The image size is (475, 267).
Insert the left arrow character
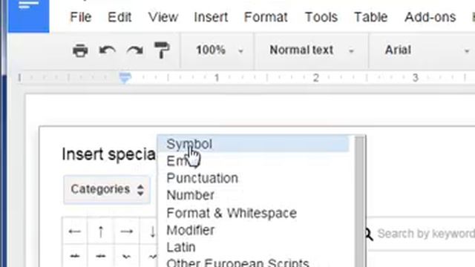click(x=75, y=231)
